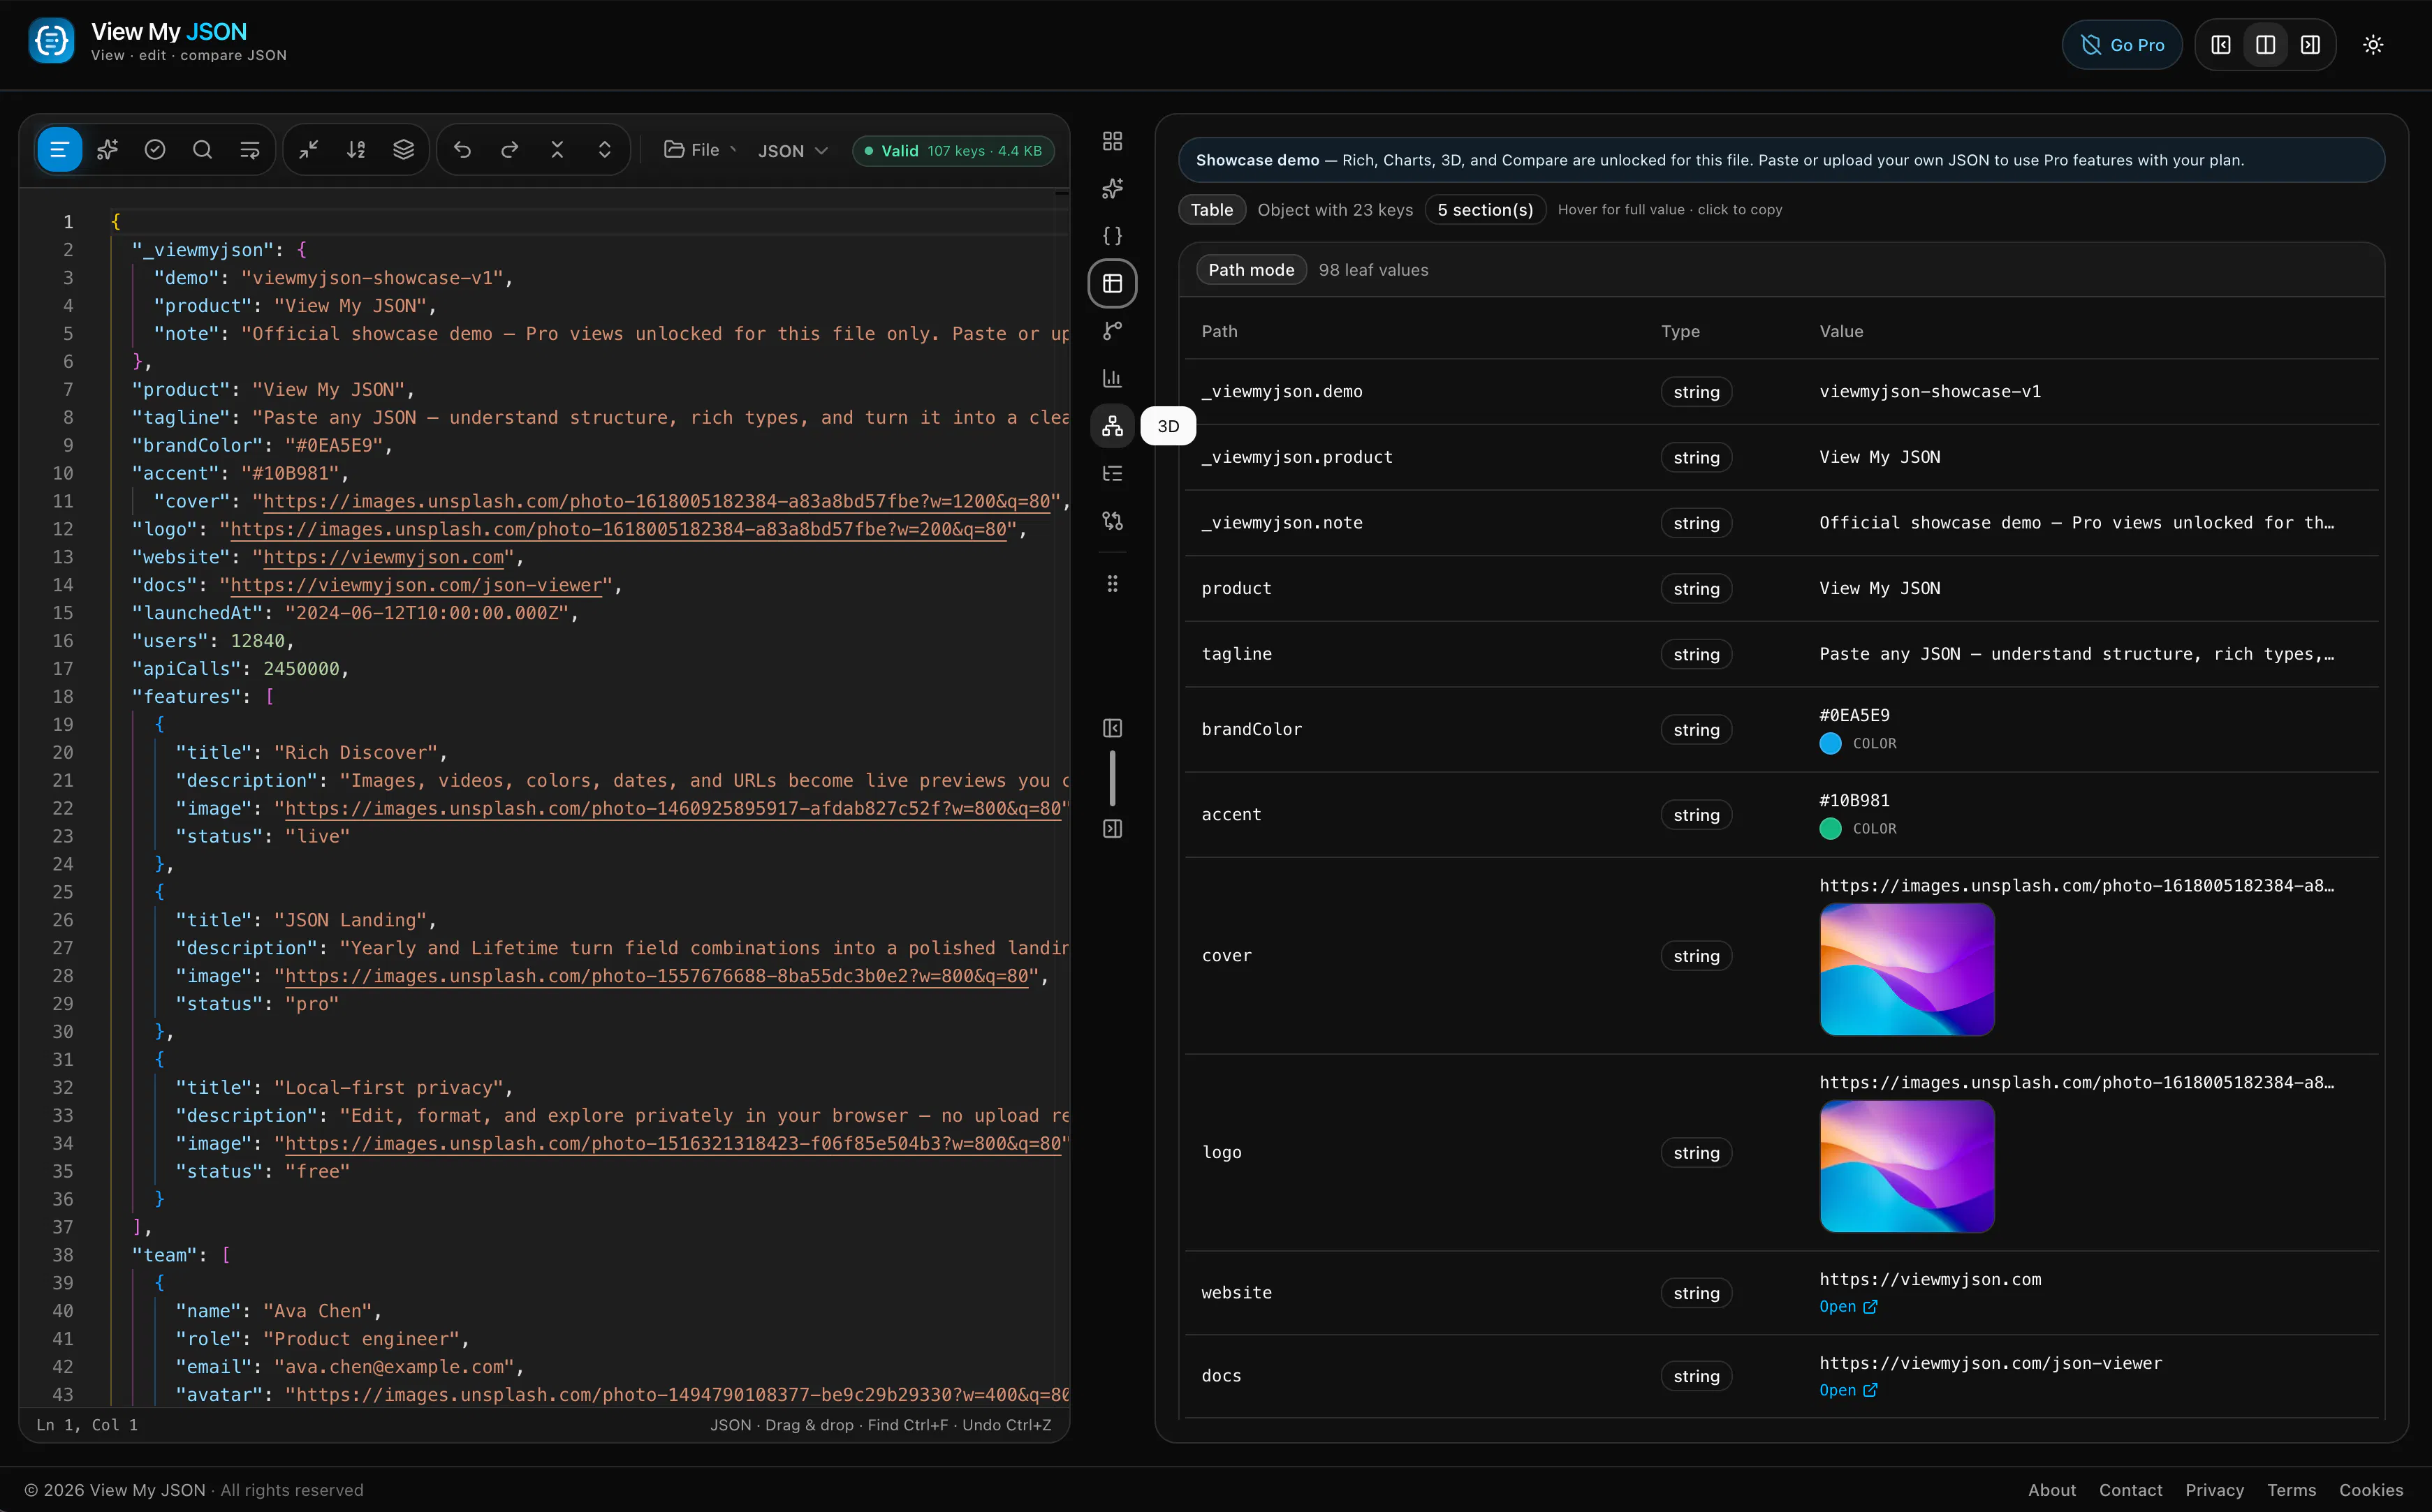This screenshot has width=2432, height=1512.
Task: Click the six-dot more views icon
Action: (1113, 584)
